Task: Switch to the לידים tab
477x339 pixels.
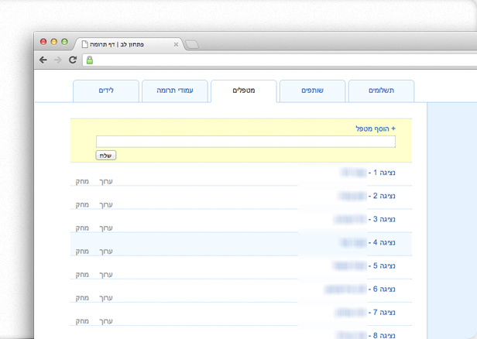Action: [x=106, y=91]
